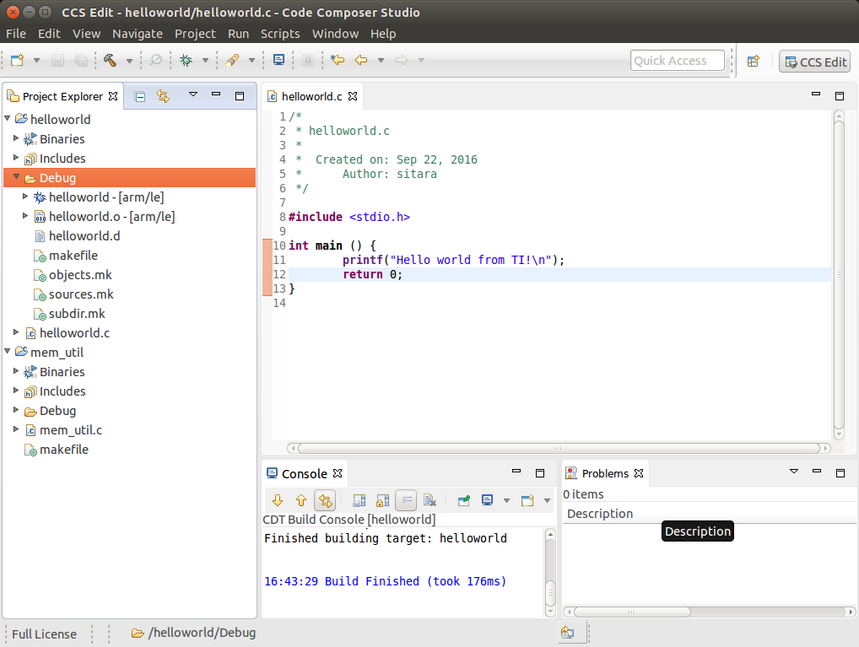This screenshot has height=647, width=859.
Task: Toggle Word Wrap in Console toolbar
Action: pos(406,500)
